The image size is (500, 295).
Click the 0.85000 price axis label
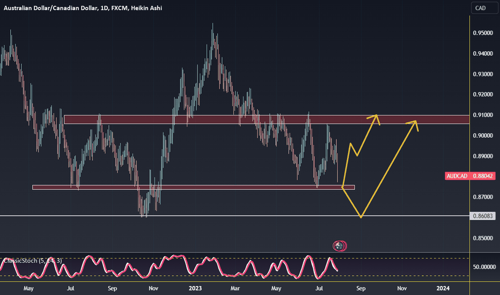(x=483, y=238)
